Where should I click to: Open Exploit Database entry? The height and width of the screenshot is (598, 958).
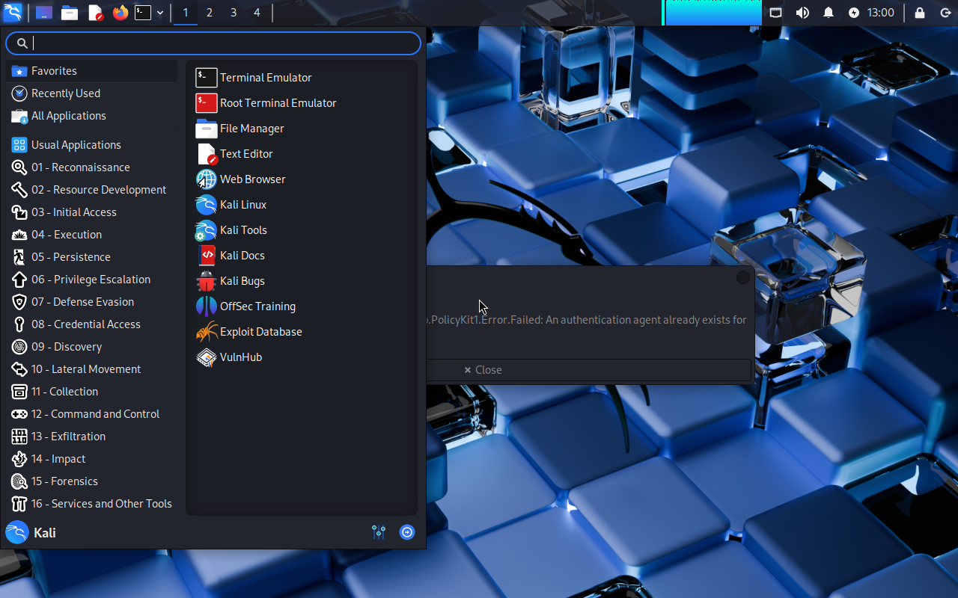coord(301,332)
